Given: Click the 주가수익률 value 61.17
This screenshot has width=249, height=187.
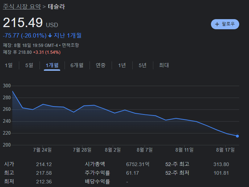Looking at the screenshot, I should pos(132,173).
